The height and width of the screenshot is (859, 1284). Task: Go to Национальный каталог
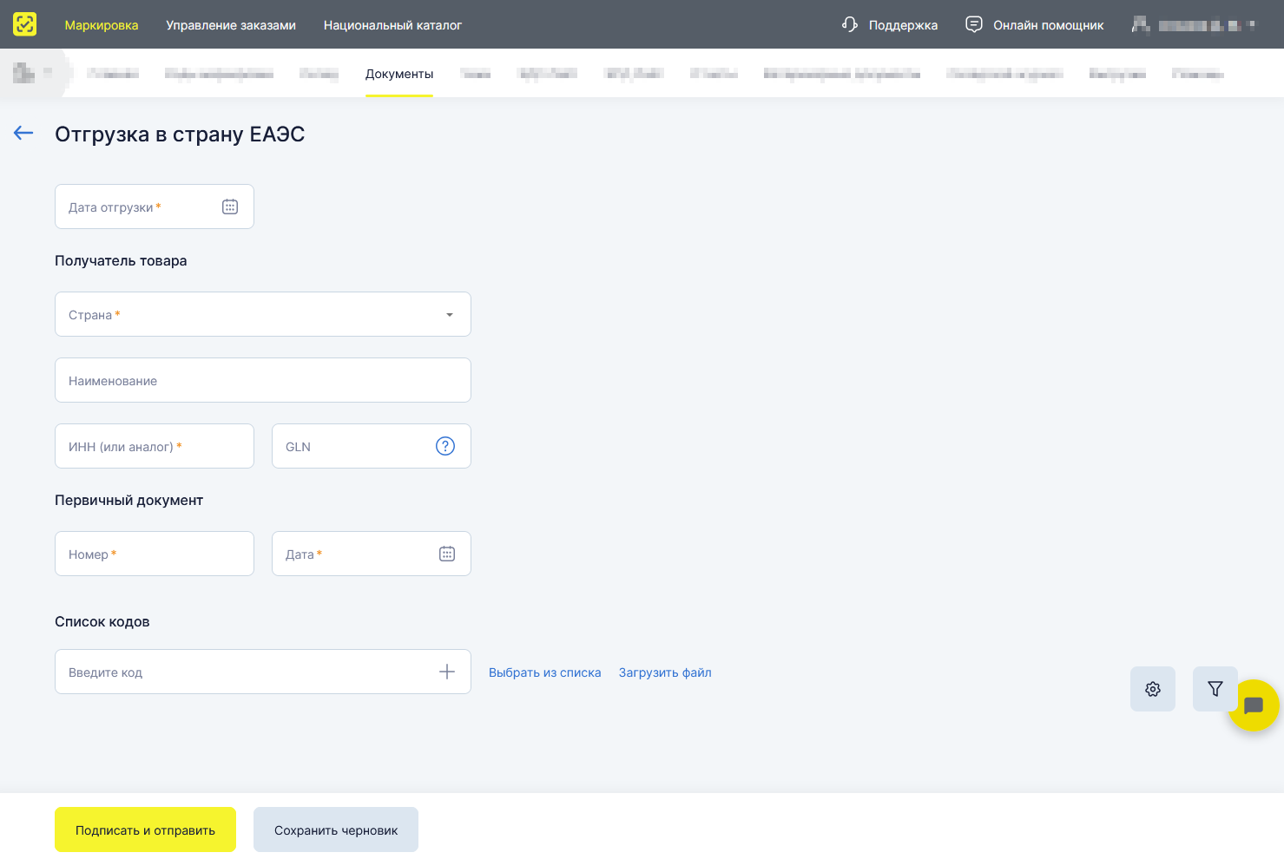tap(392, 25)
